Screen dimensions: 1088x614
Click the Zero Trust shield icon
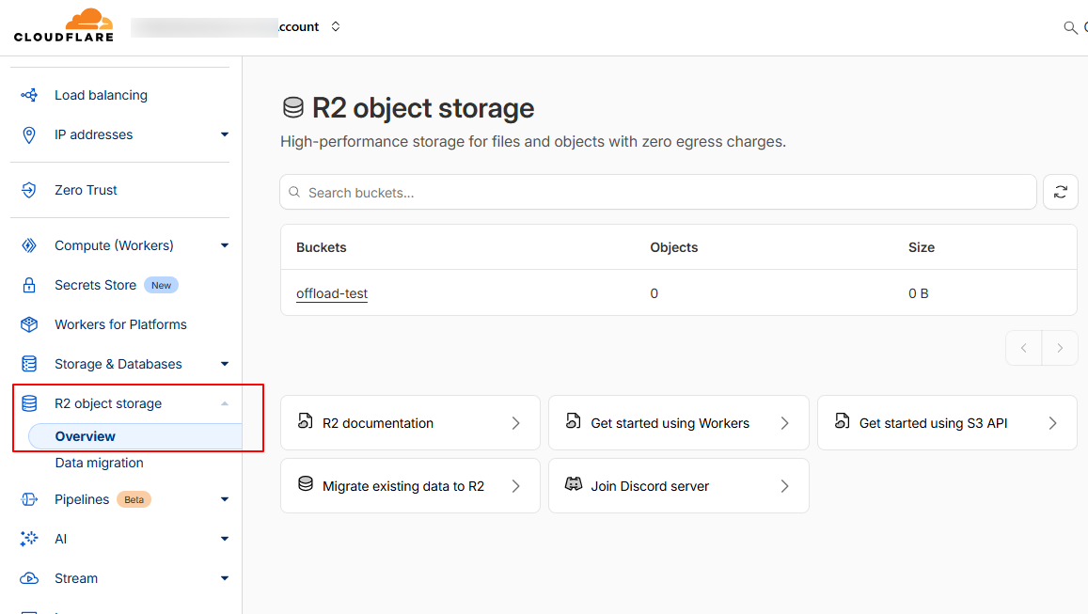[29, 190]
